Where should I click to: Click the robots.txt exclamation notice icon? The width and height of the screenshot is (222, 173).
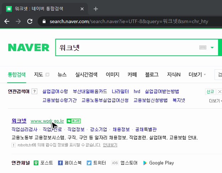[13, 145]
